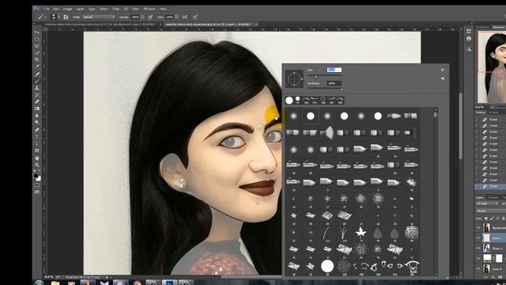The image size is (506, 285).
Task: Click the brush Size input field
Action: click(334, 70)
